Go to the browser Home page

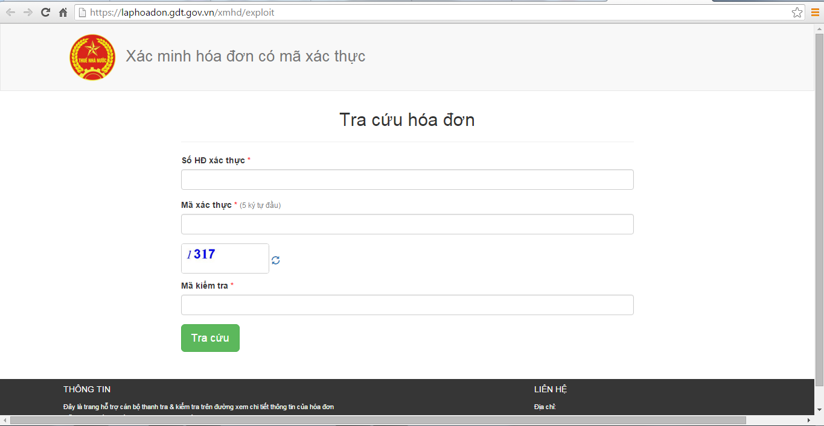click(63, 13)
